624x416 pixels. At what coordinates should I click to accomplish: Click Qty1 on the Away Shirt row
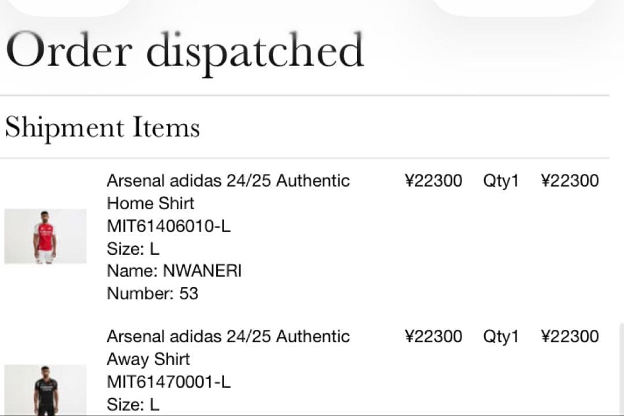tap(501, 336)
